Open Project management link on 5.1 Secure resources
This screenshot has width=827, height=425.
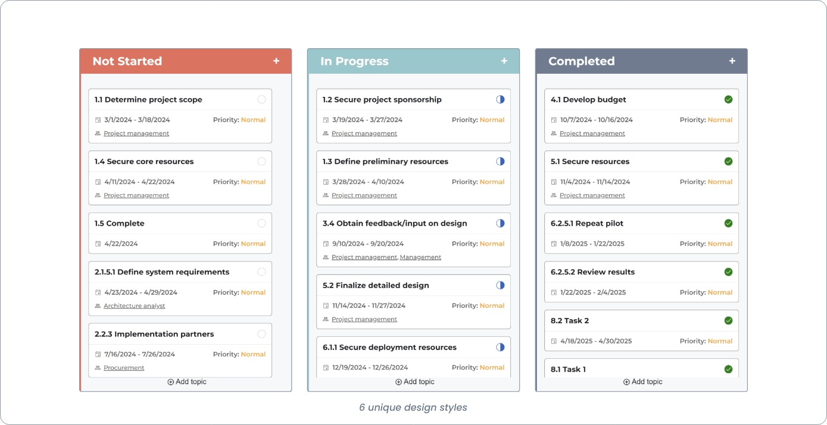pos(592,195)
